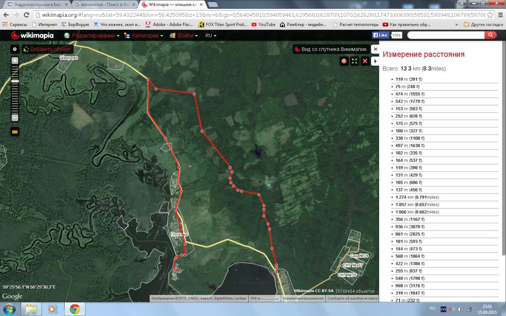
Task: Click the Facebook Like button
Action: coord(380,35)
